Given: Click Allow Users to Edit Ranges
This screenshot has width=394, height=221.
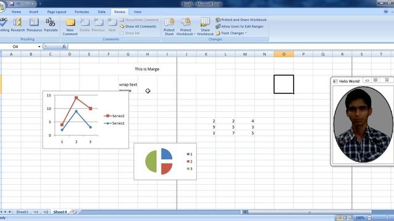Looking at the screenshot, I should click(239, 26).
